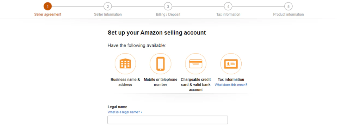Open the 'What does this mean?' link

(231, 85)
